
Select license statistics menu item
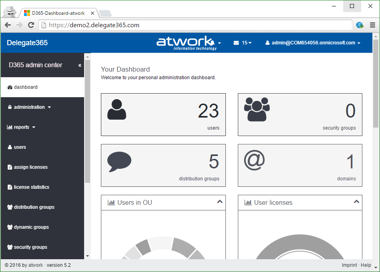pos(31,187)
